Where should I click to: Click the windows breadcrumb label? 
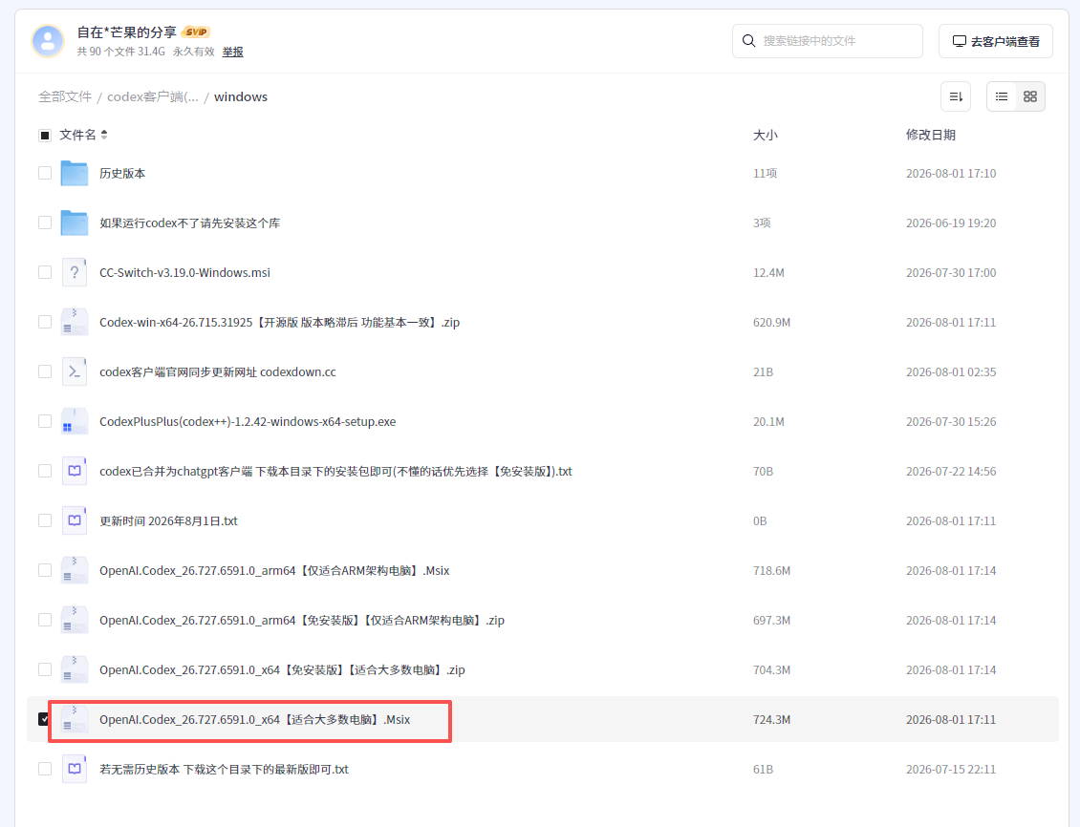click(x=241, y=97)
